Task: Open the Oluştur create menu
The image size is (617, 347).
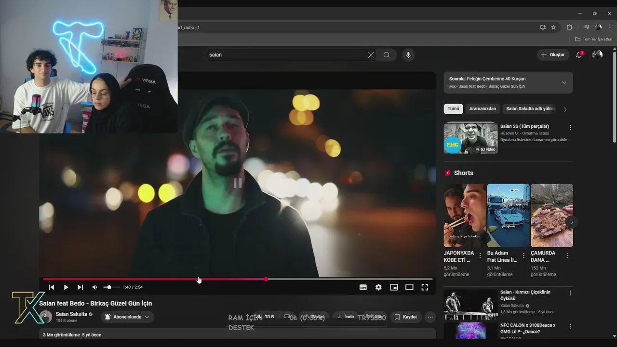Action: (x=553, y=55)
